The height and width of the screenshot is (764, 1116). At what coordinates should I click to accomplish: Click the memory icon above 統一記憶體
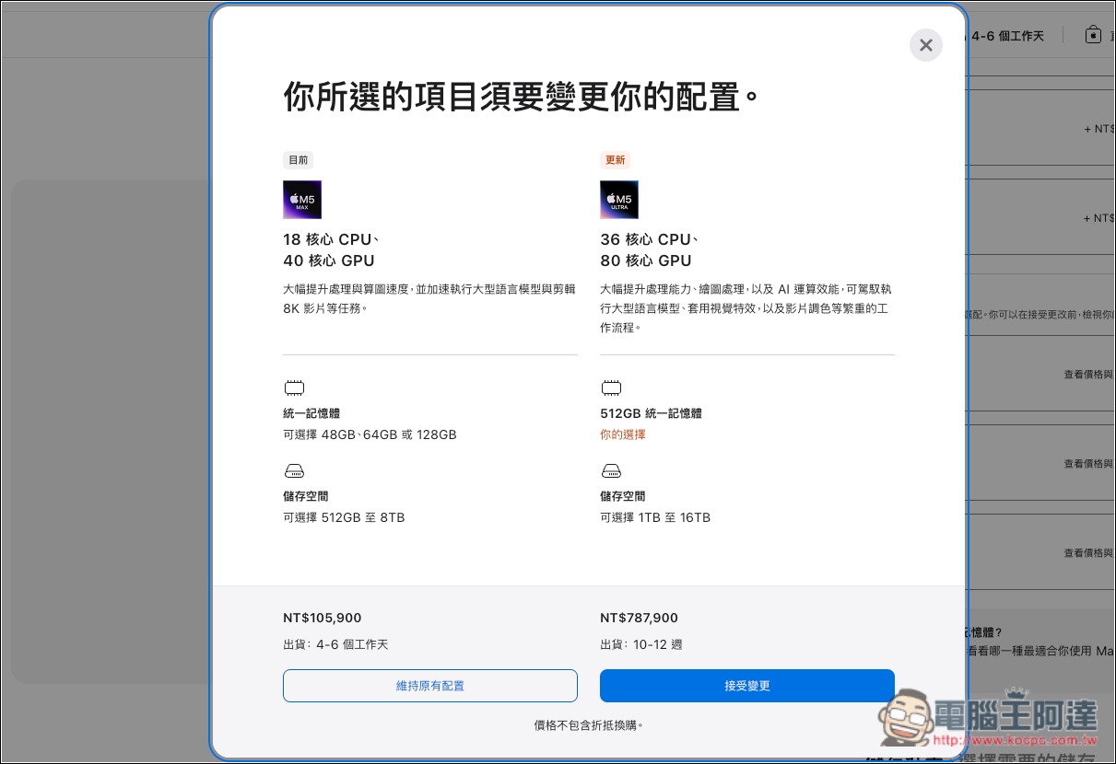(x=294, y=388)
